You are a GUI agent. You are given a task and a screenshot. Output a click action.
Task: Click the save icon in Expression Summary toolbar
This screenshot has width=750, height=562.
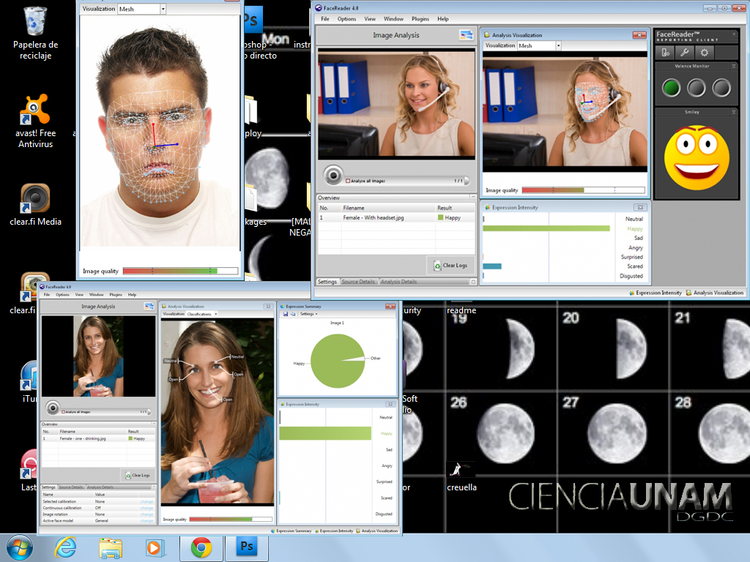tap(285, 314)
